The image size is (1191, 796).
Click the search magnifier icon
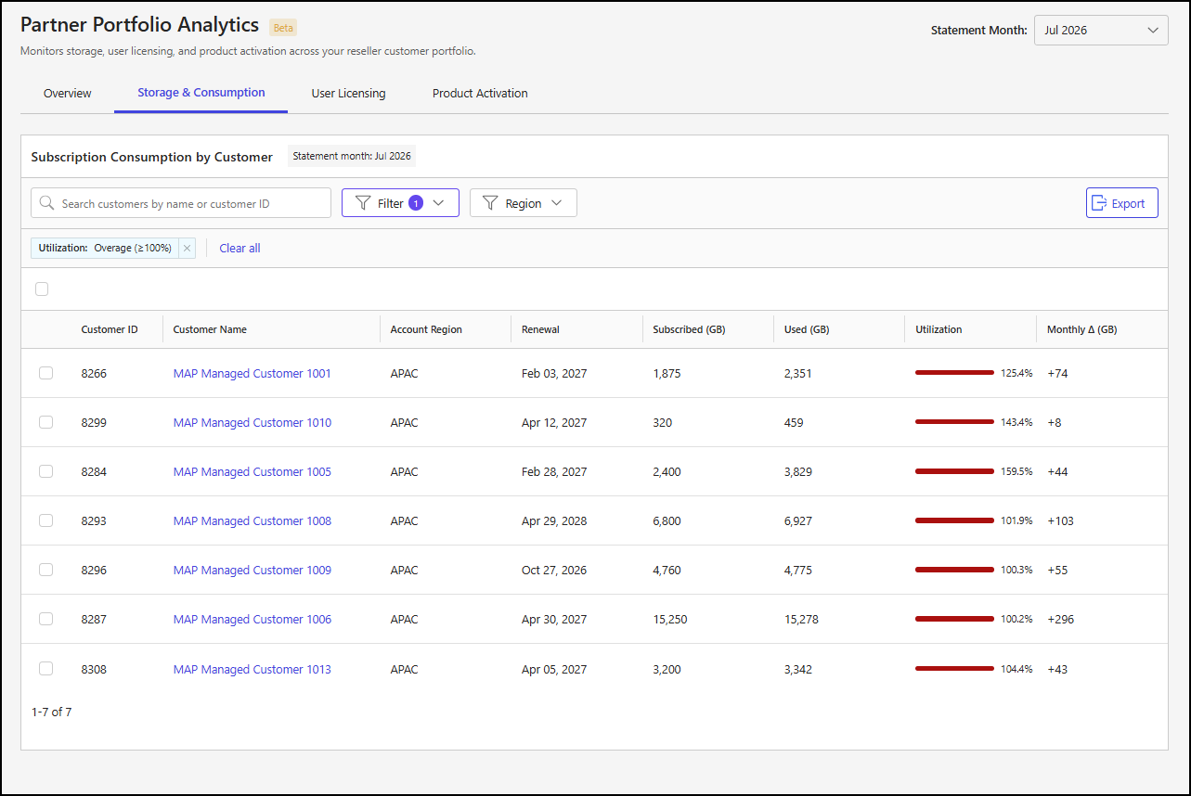coord(47,203)
